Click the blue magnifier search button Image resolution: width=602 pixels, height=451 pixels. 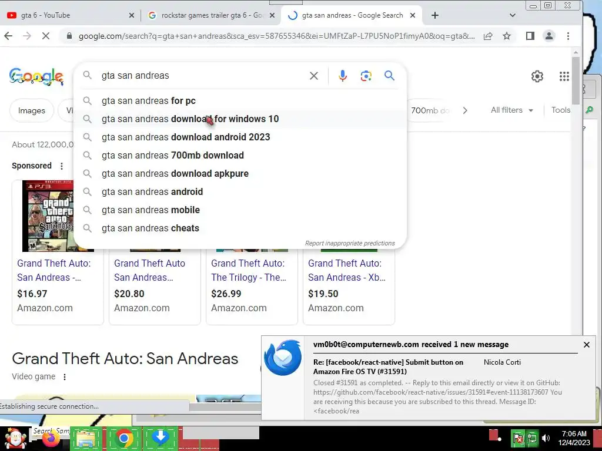[x=389, y=76]
